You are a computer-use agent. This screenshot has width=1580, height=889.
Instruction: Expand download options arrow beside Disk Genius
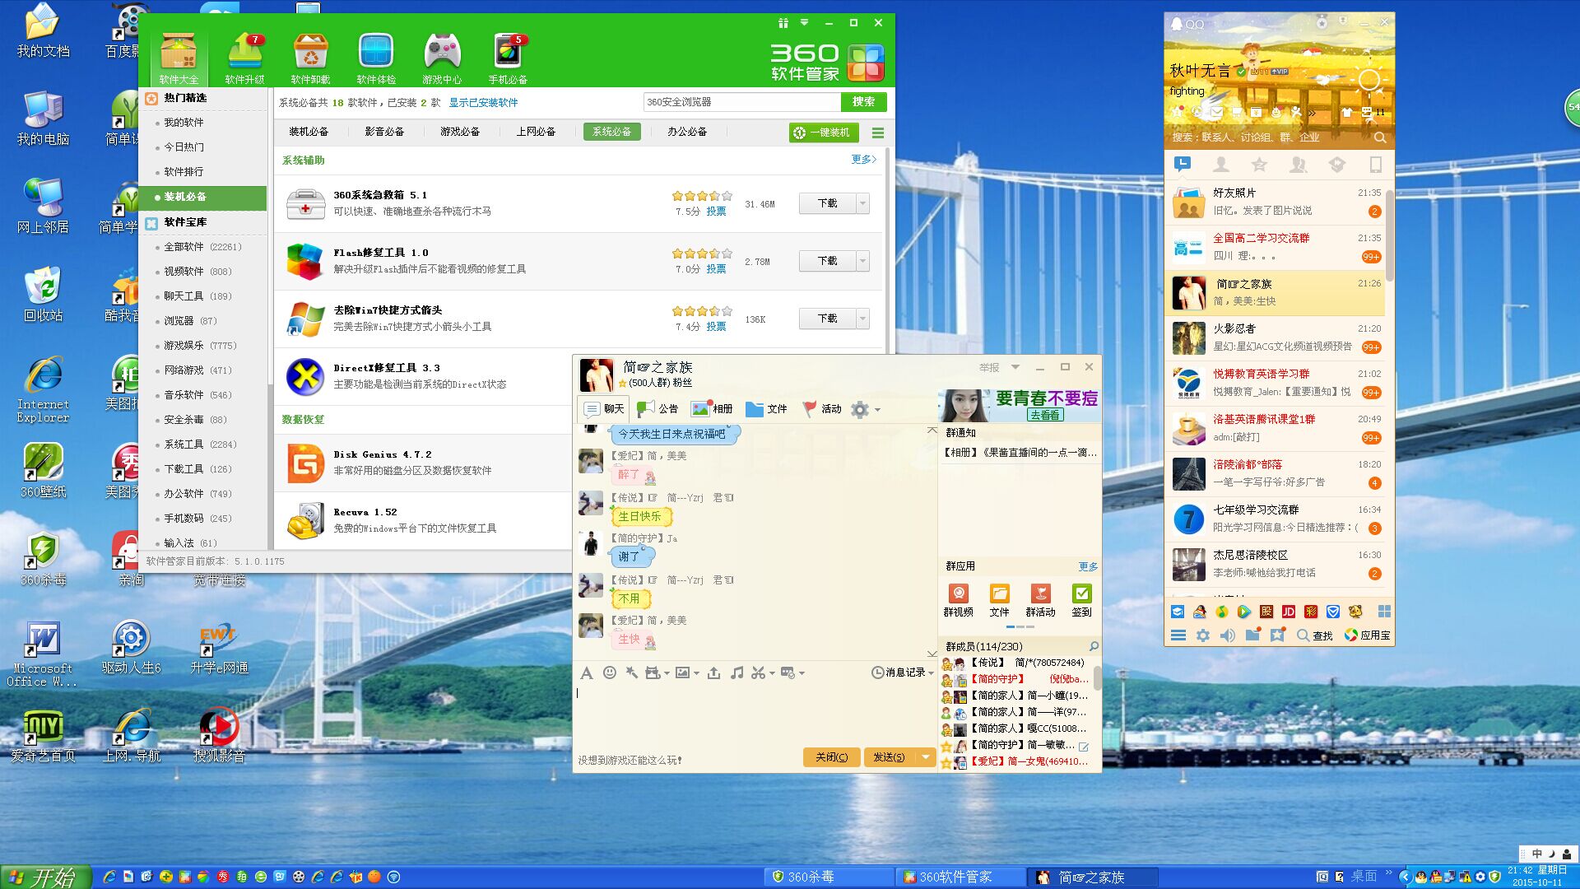tap(861, 463)
